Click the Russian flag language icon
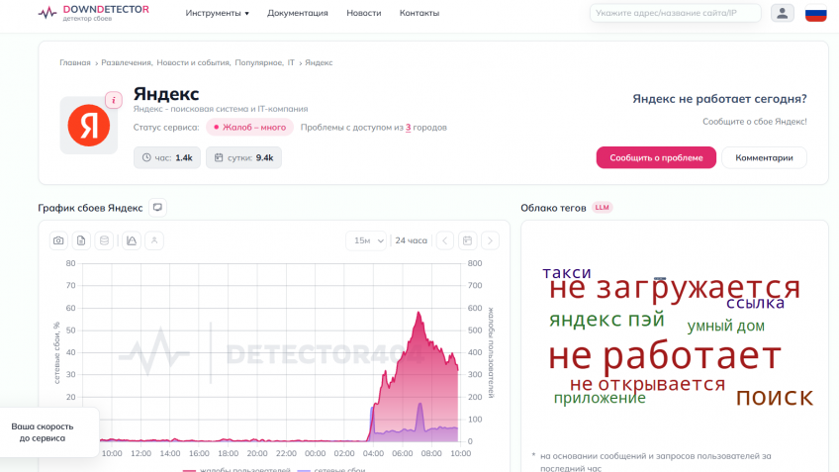This screenshot has width=839, height=472. (x=815, y=13)
